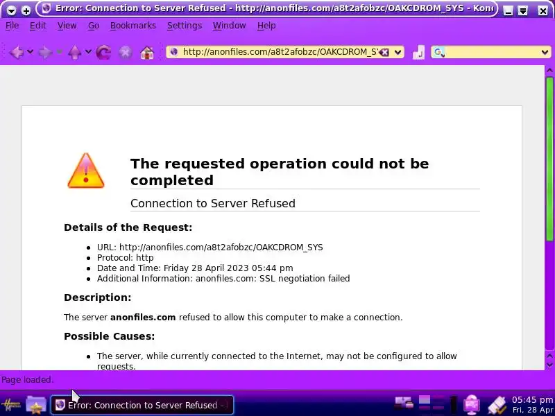Expand the Up navigation dropdown arrow
Screen dimensions: 555x416
tap(88, 52)
